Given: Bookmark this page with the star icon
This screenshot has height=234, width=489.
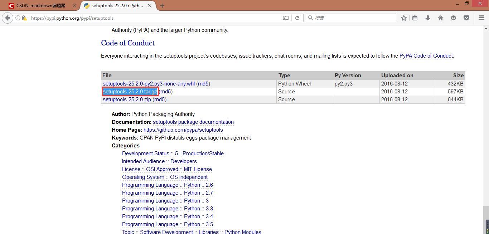Looking at the screenshot, I should click(404, 18).
